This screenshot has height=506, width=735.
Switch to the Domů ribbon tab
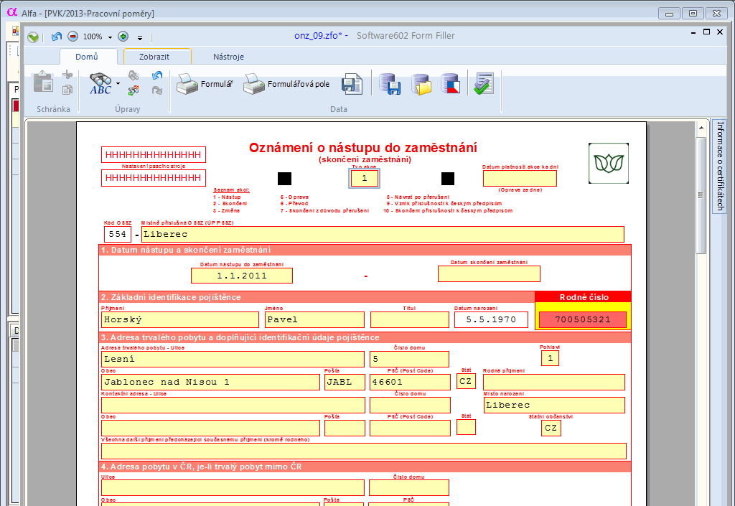(x=87, y=57)
